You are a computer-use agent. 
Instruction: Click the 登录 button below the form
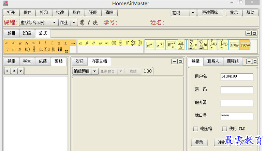pos(199,142)
